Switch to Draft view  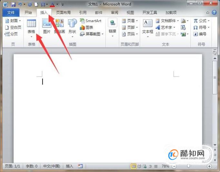[x=156, y=166]
